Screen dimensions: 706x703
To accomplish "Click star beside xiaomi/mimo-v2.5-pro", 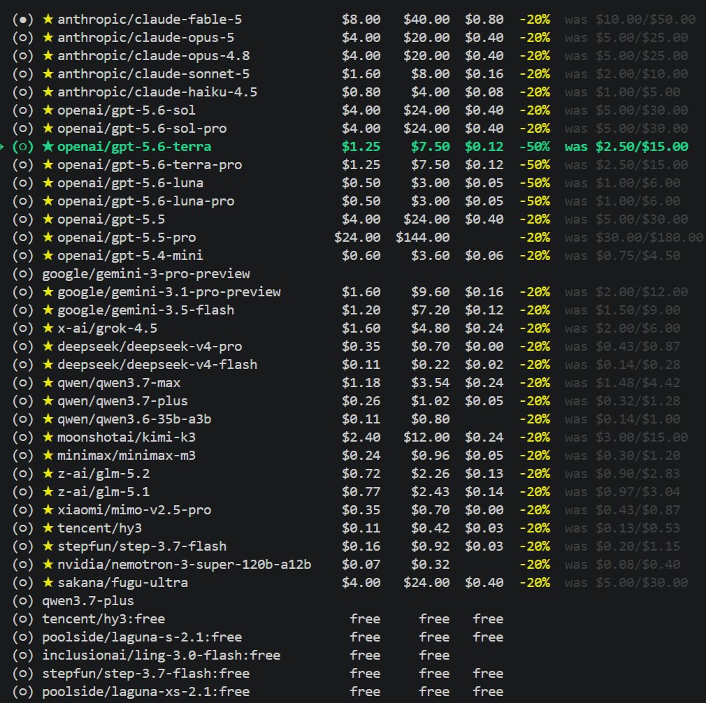I will (48, 510).
